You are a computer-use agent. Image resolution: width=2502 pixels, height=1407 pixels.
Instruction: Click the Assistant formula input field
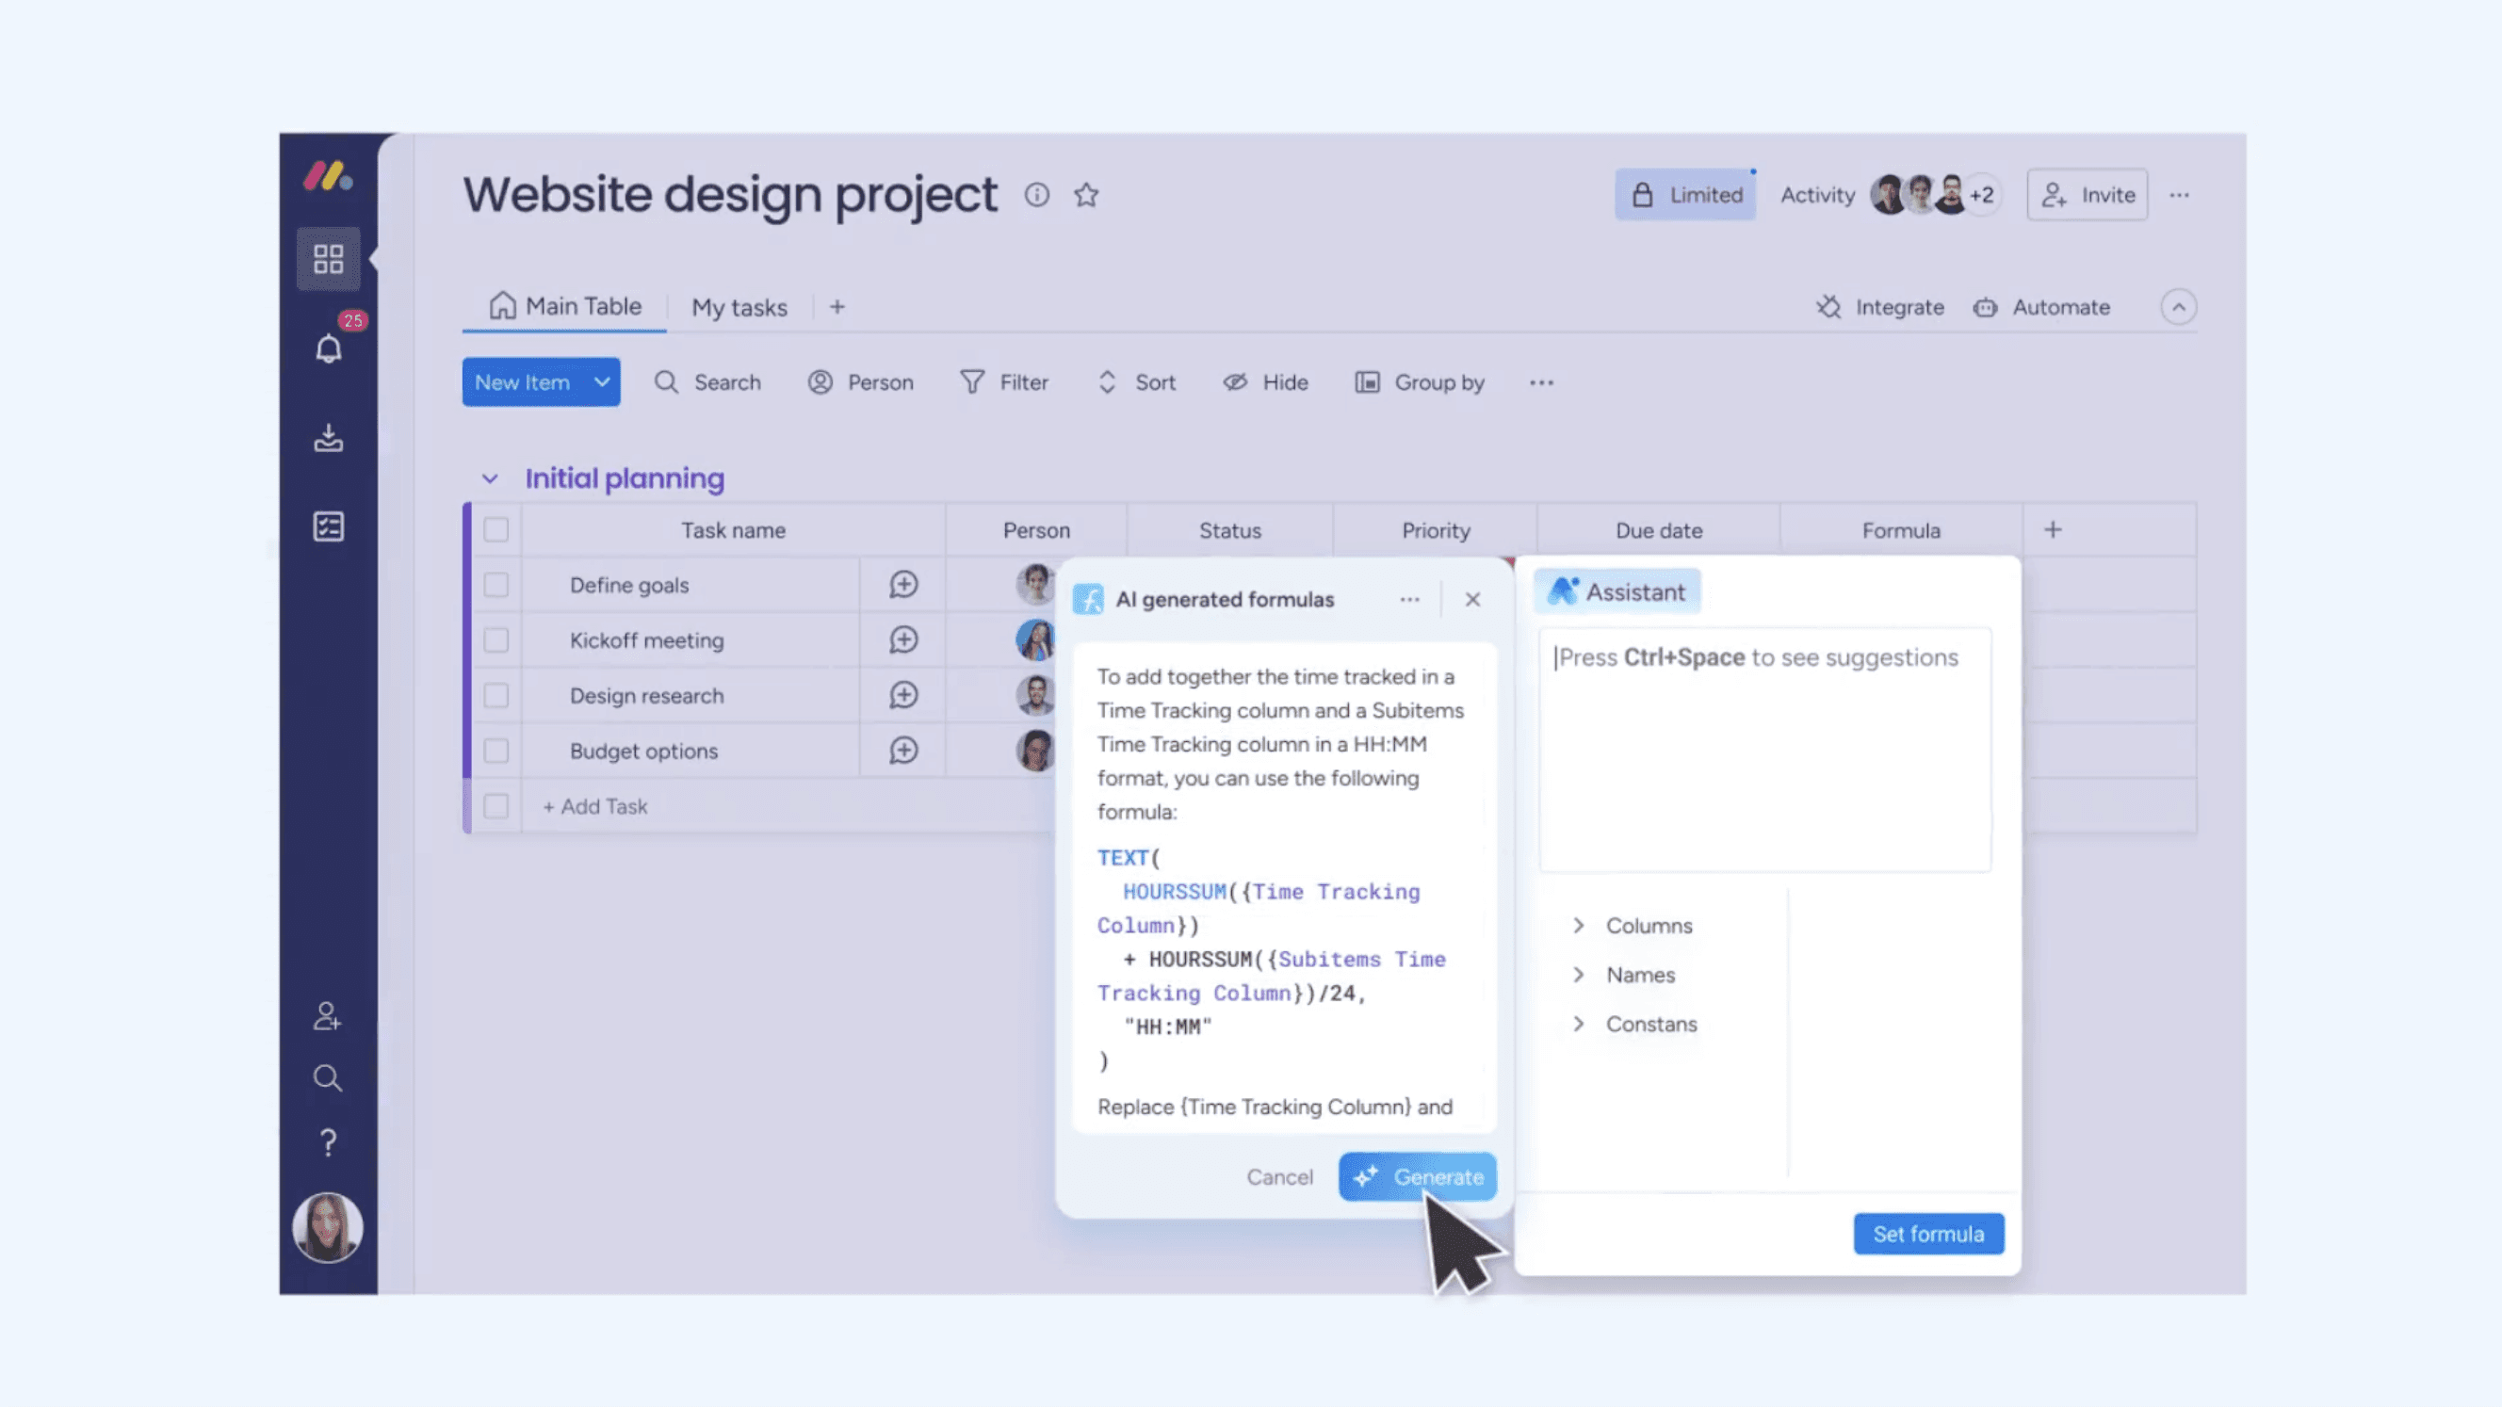click(x=1763, y=748)
